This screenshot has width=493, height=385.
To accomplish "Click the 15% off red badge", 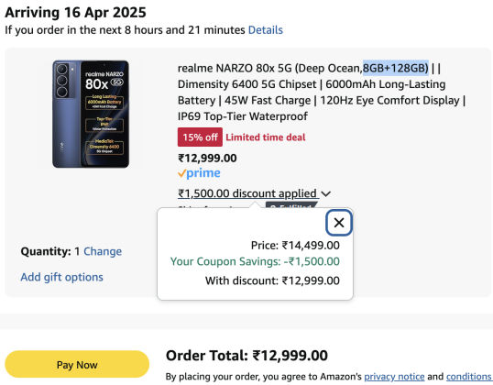I will (200, 137).
